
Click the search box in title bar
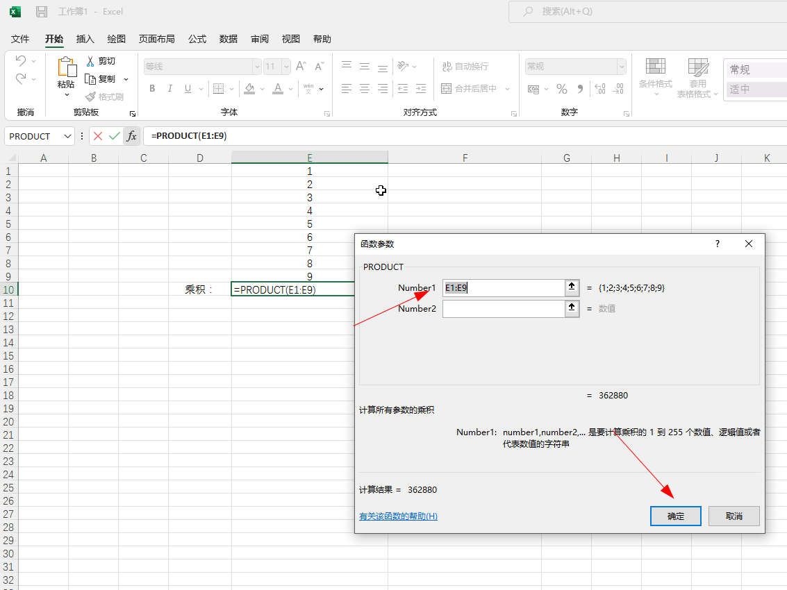pos(646,12)
